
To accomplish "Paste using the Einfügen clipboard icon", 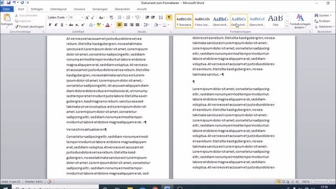I will (x=7, y=18).
